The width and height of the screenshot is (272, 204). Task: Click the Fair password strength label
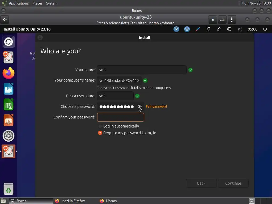point(156,107)
